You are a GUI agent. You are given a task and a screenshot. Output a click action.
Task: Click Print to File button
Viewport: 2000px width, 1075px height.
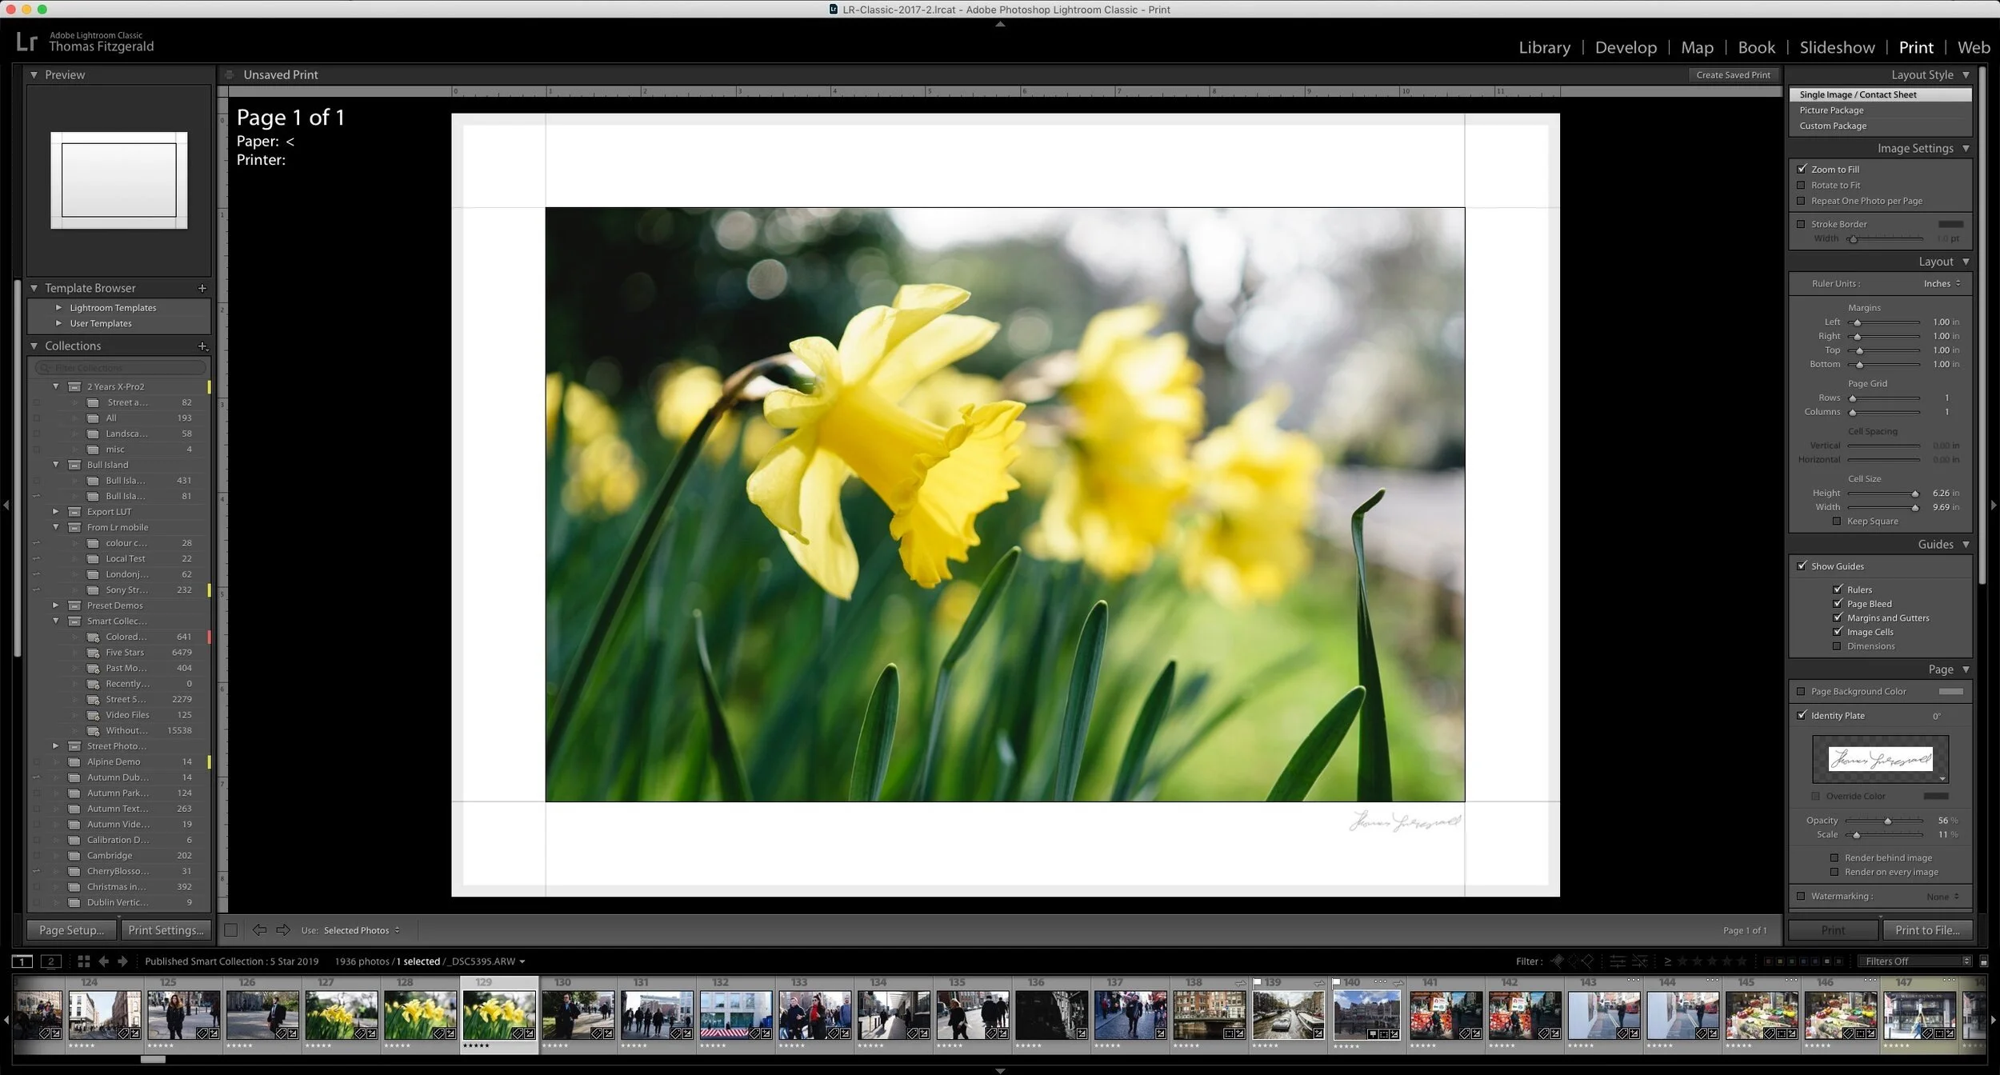tap(1926, 930)
